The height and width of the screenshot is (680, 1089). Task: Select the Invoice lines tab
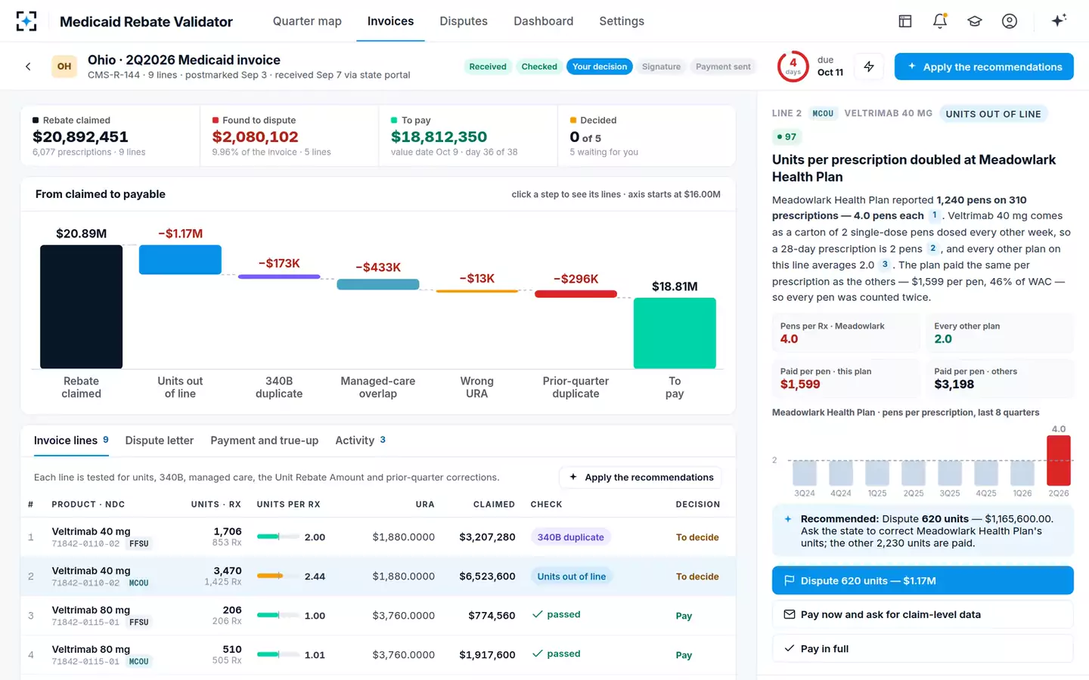pos(71,440)
